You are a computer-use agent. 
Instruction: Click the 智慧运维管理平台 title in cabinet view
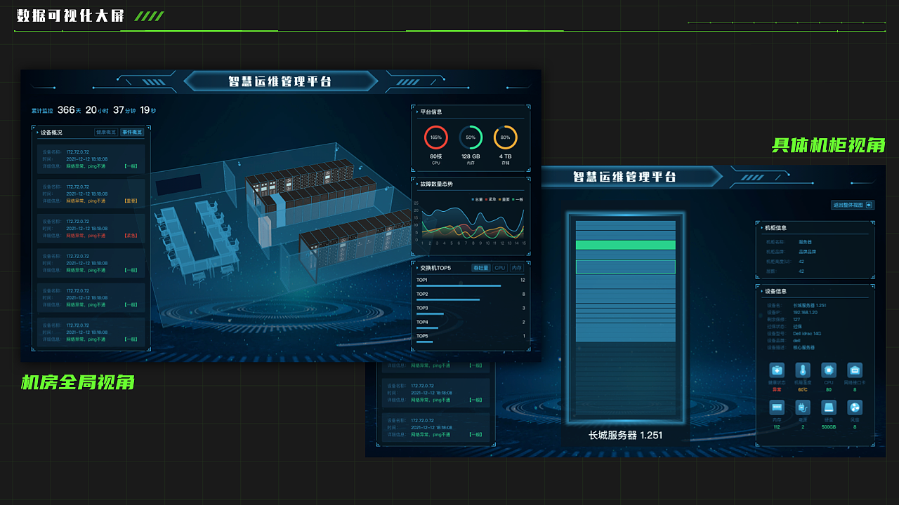[624, 177]
